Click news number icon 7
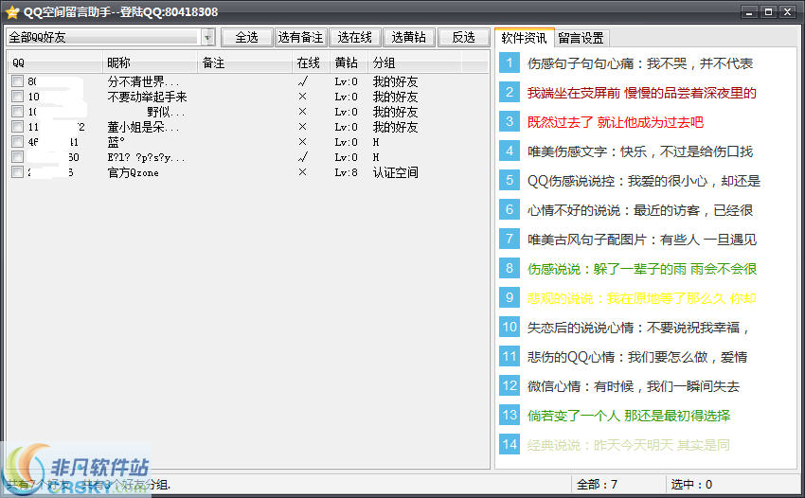The image size is (805, 498). click(510, 239)
